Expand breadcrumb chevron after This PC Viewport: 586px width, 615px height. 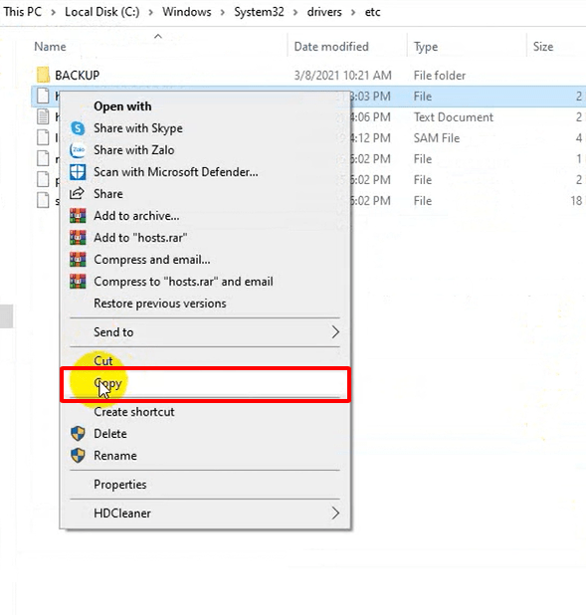[x=53, y=12]
